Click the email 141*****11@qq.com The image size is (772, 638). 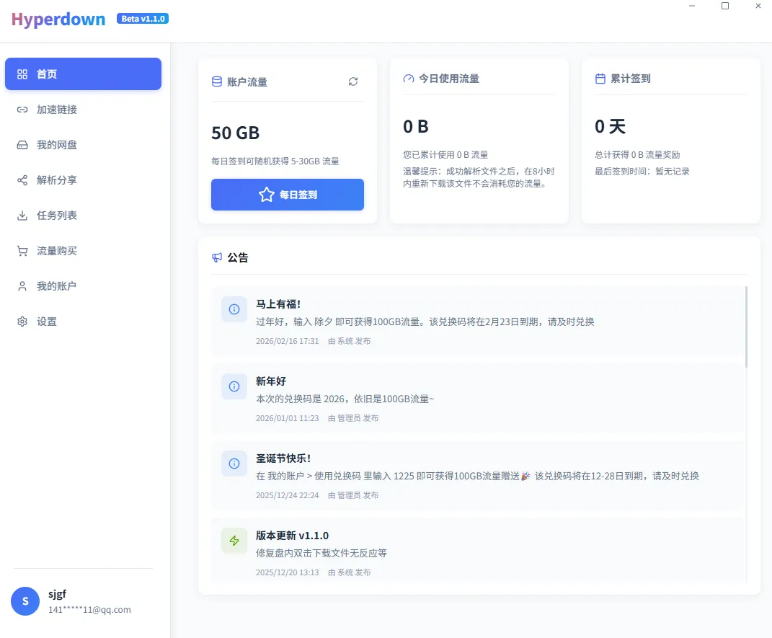89,609
